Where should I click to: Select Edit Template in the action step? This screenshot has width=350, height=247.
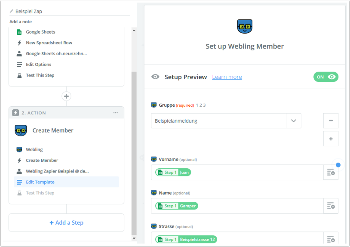click(66, 182)
